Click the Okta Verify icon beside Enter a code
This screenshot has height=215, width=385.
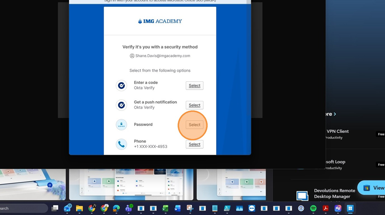[x=121, y=85]
